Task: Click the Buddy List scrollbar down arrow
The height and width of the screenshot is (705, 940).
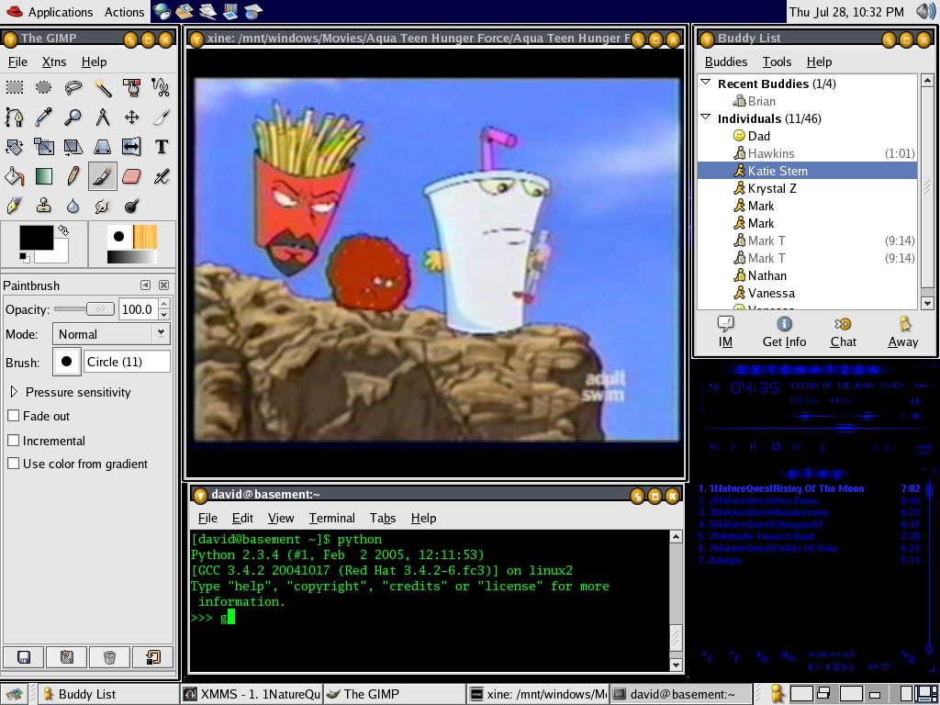Action: [x=927, y=303]
